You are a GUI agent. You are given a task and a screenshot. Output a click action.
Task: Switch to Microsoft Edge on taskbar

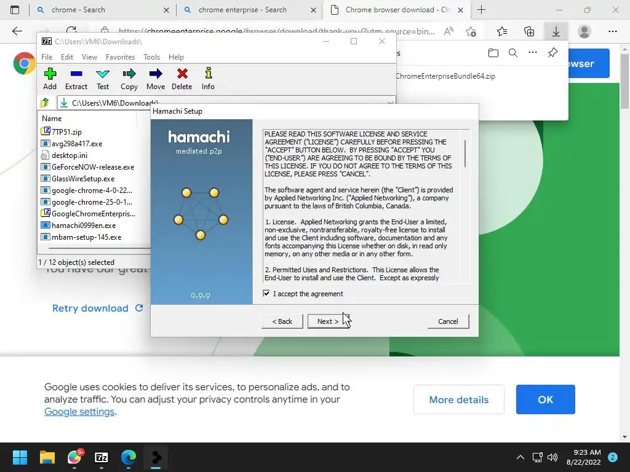pos(129,457)
